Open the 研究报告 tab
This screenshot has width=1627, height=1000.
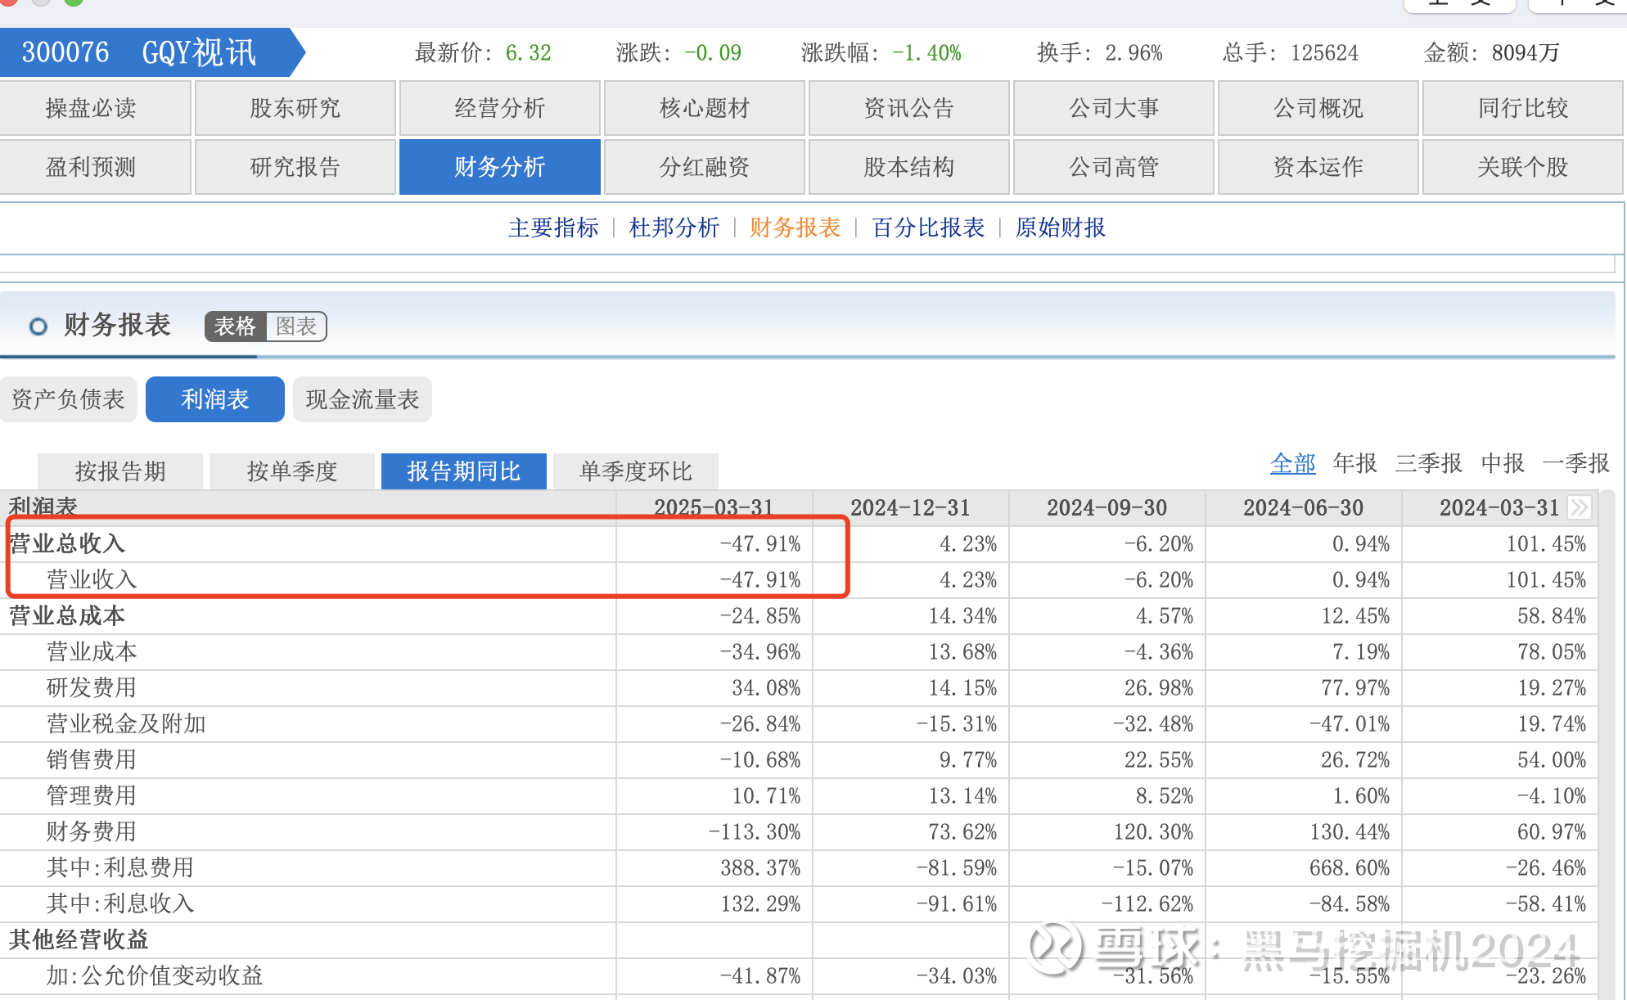(x=295, y=167)
